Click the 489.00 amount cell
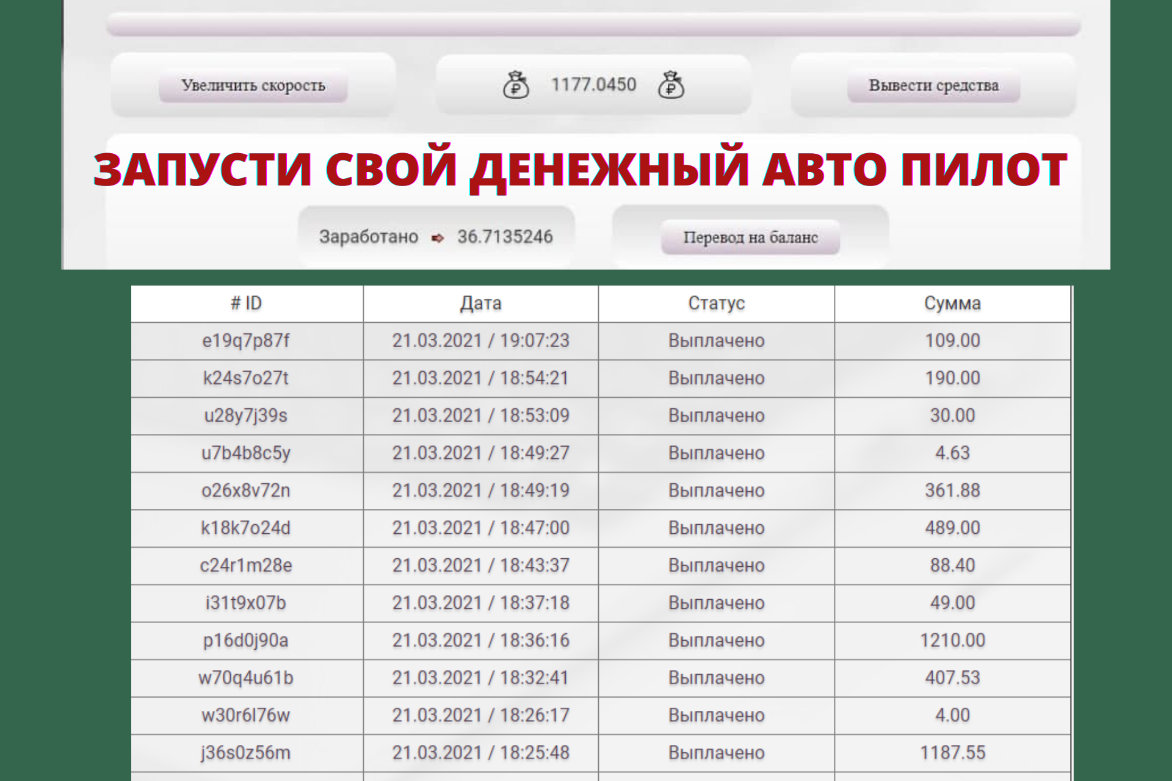The width and height of the screenshot is (1172, 781). (952, 528)
